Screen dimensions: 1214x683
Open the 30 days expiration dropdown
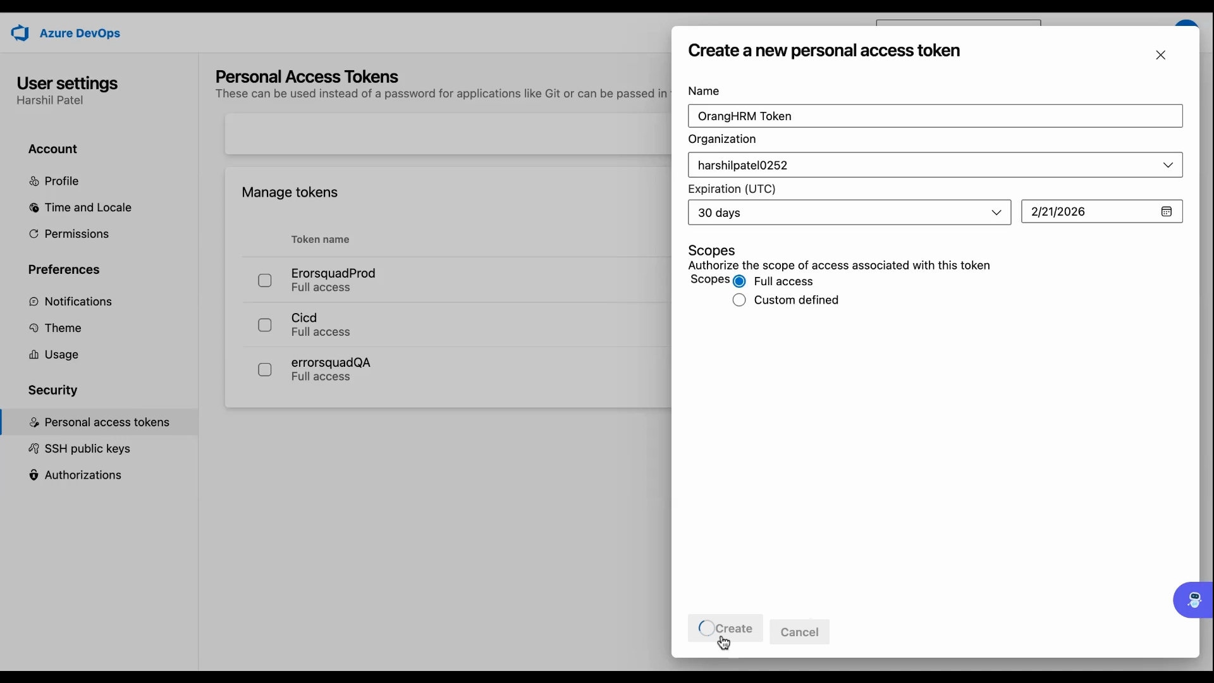849,212
